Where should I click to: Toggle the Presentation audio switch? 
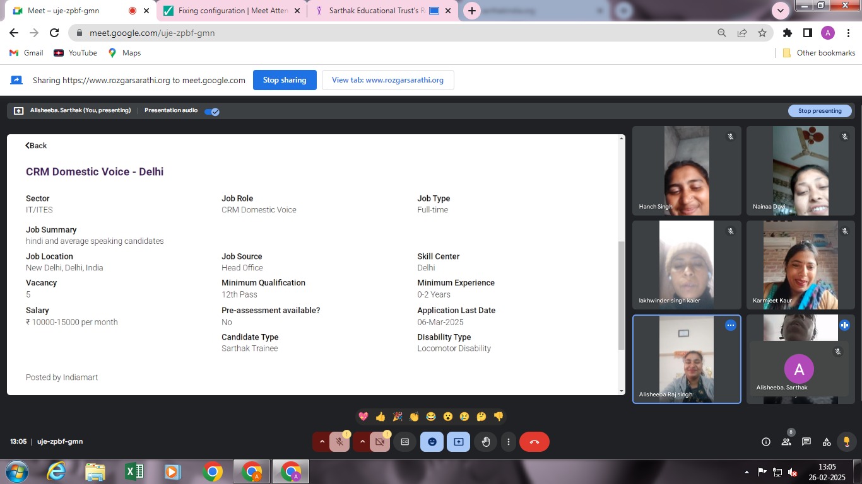point(212,112)
